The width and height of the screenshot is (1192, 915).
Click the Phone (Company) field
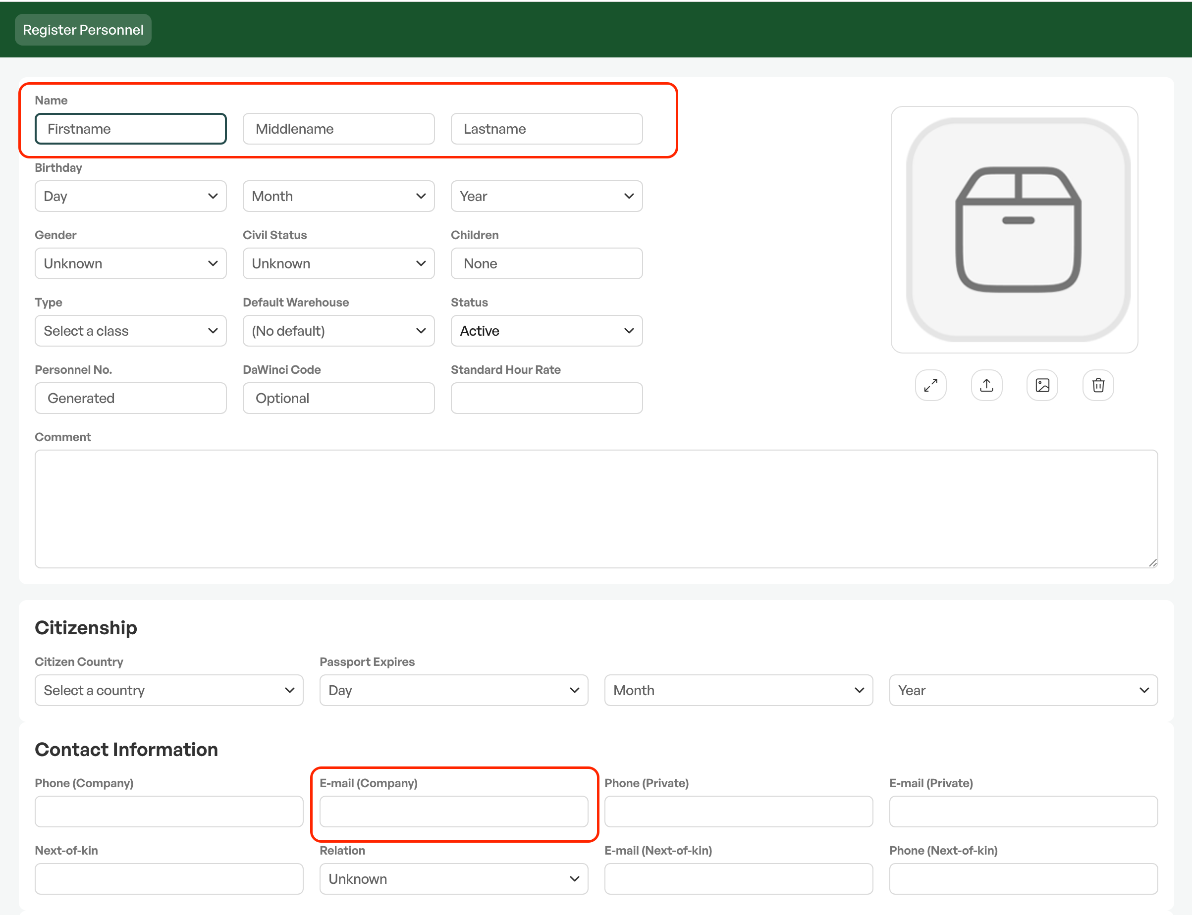(169, 812)
